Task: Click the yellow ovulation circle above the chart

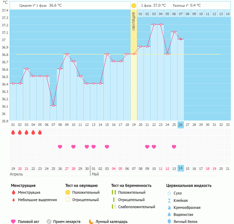Action: [x=134, y=6]
